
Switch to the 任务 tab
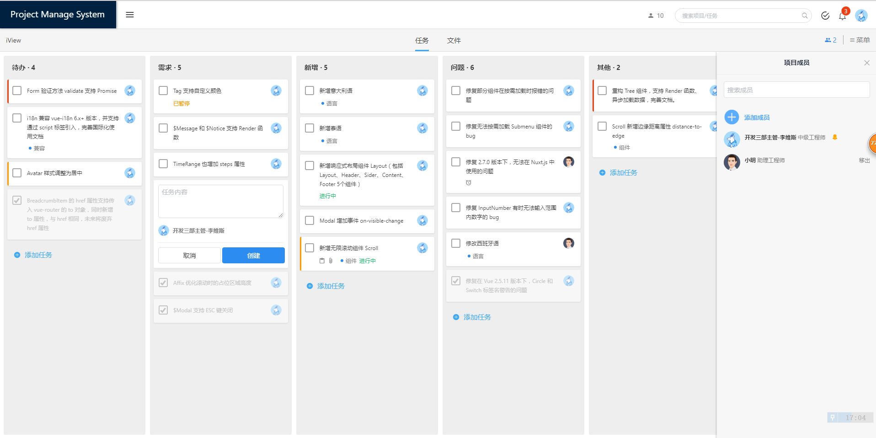pyautogui.click(x=422, y=41)
